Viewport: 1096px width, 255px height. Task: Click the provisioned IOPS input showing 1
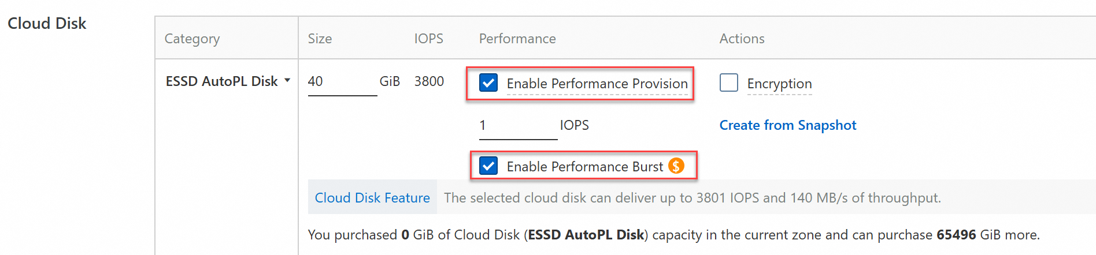point(517,126)
